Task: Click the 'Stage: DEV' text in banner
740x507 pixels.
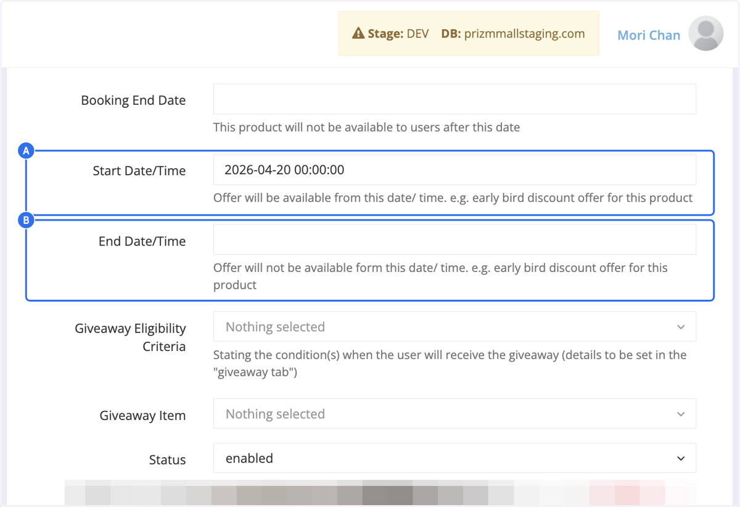Action: [x=398, y=34]
